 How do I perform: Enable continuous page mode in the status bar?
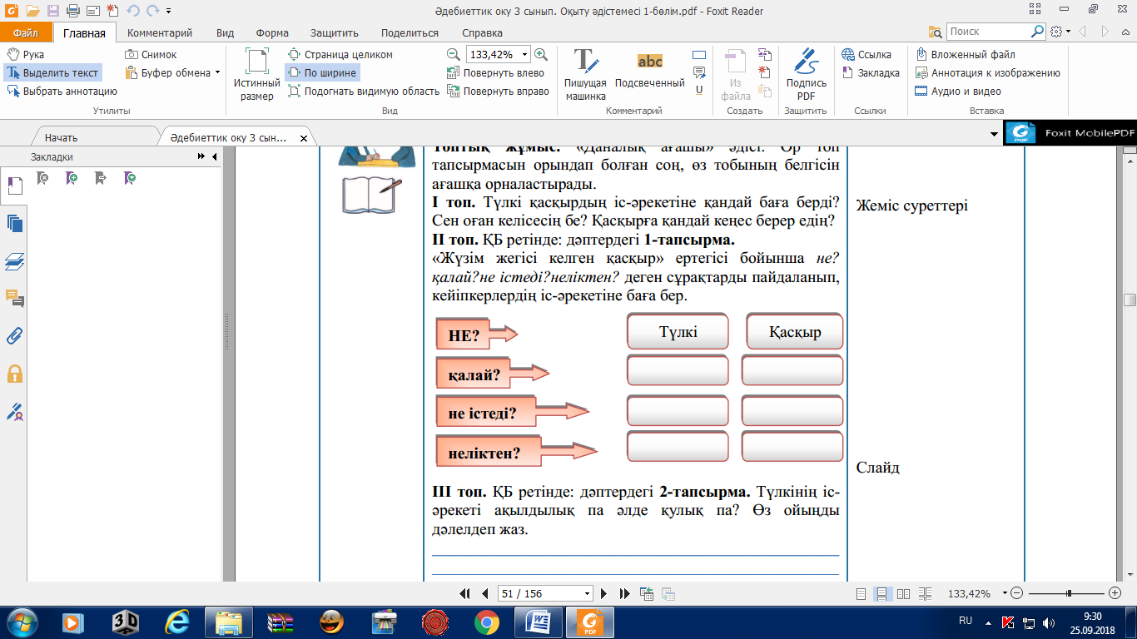(x=881, y=594)
